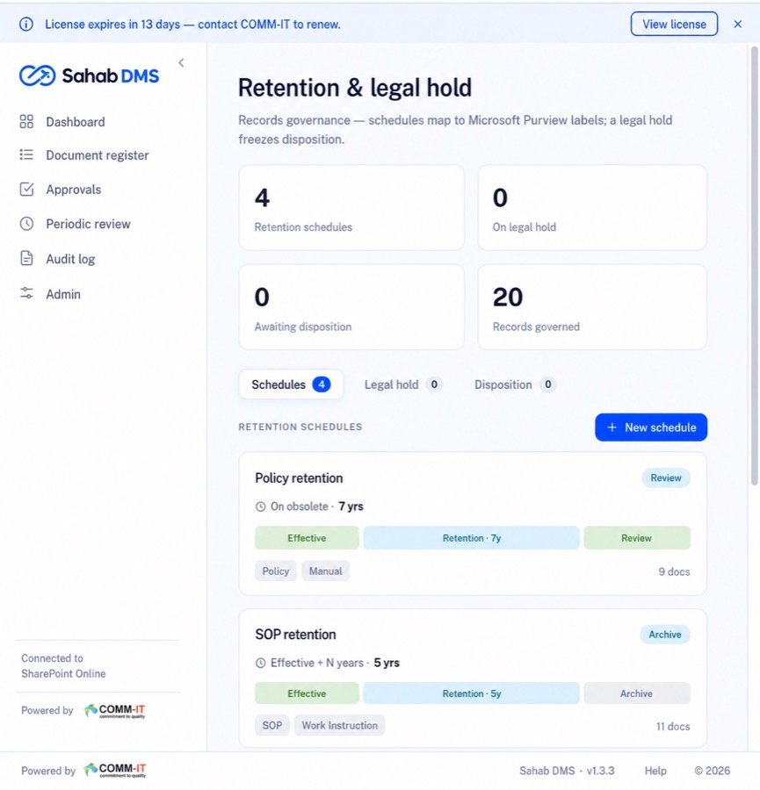The height and width of the screenshot is (790, 760).
Task: Click the 7 yrs duration text
Action: [351, 506]
